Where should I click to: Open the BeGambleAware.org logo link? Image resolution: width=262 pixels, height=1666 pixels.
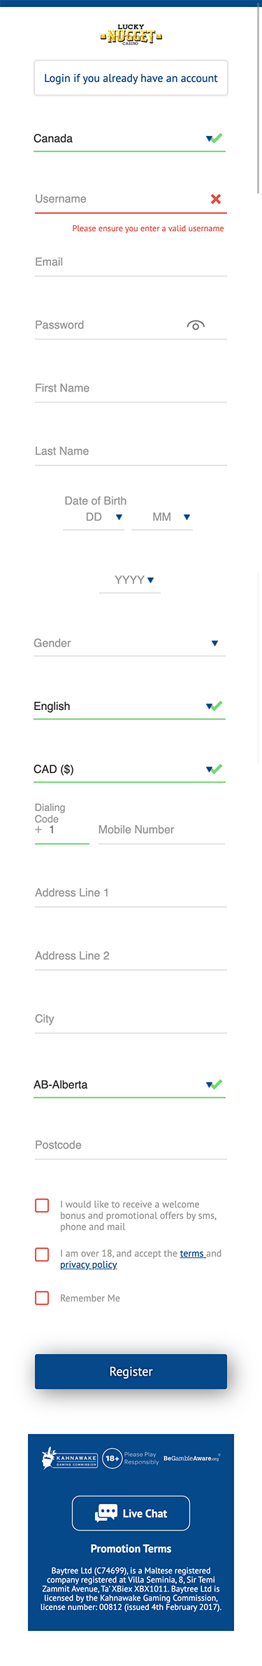click(191, 1458)
